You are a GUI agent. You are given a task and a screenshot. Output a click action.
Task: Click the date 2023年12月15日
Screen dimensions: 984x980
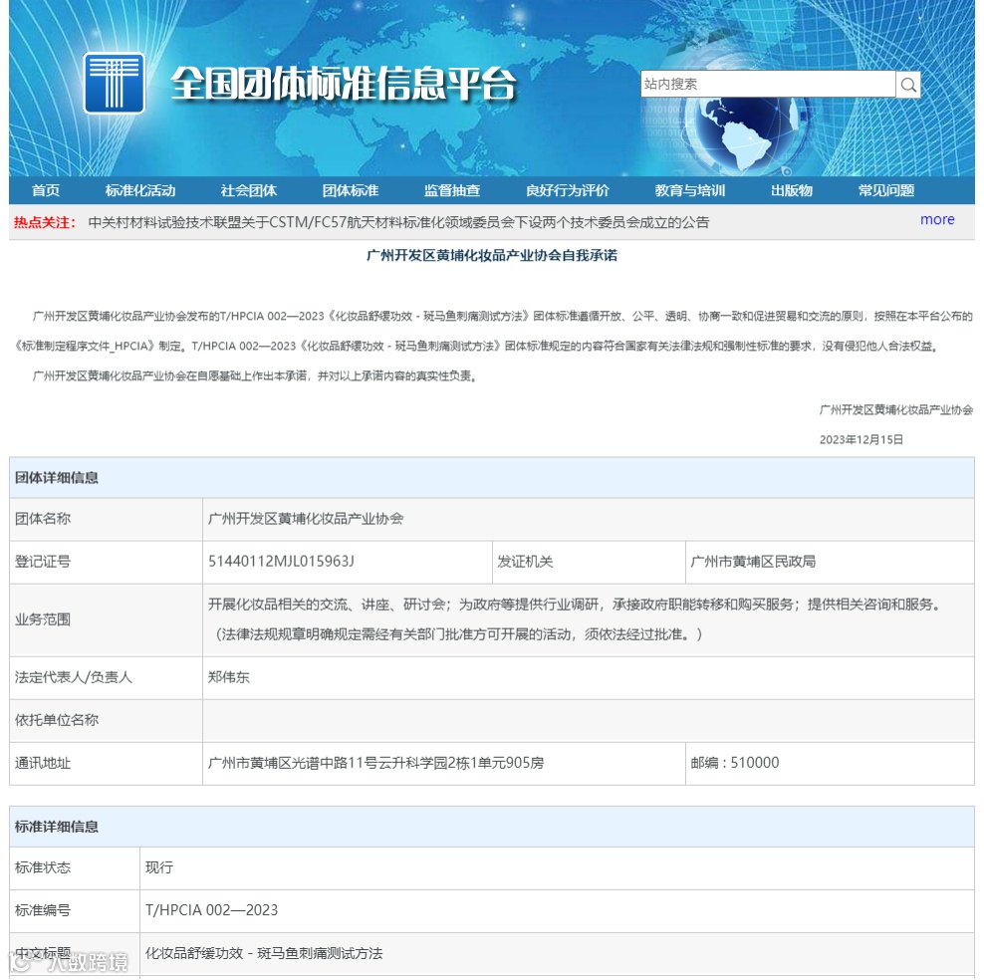tap(861, 440)
